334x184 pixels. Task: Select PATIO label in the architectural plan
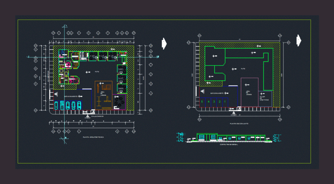97,72
